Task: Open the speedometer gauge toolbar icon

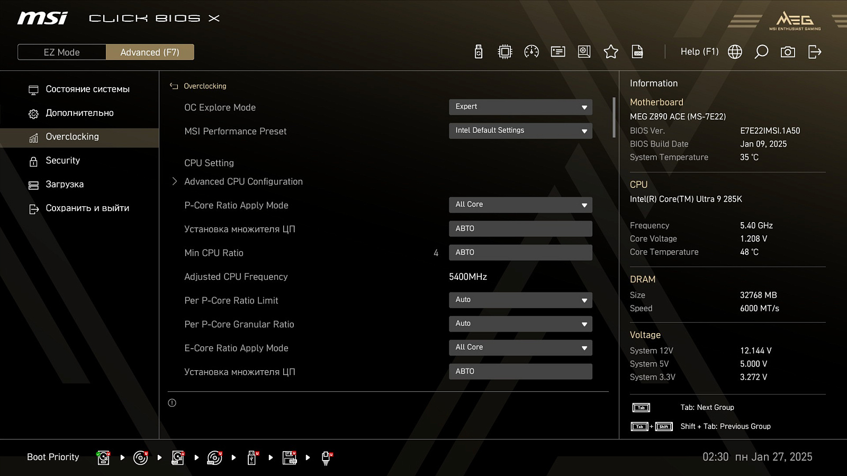Action: [531, 51]
